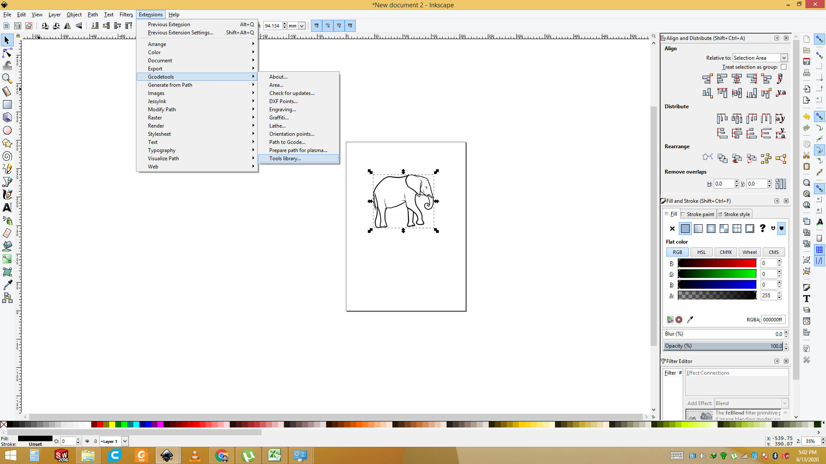Select the Zoom tool magnifier
Screen dimensions: 826x464
(x=7, y=79)
